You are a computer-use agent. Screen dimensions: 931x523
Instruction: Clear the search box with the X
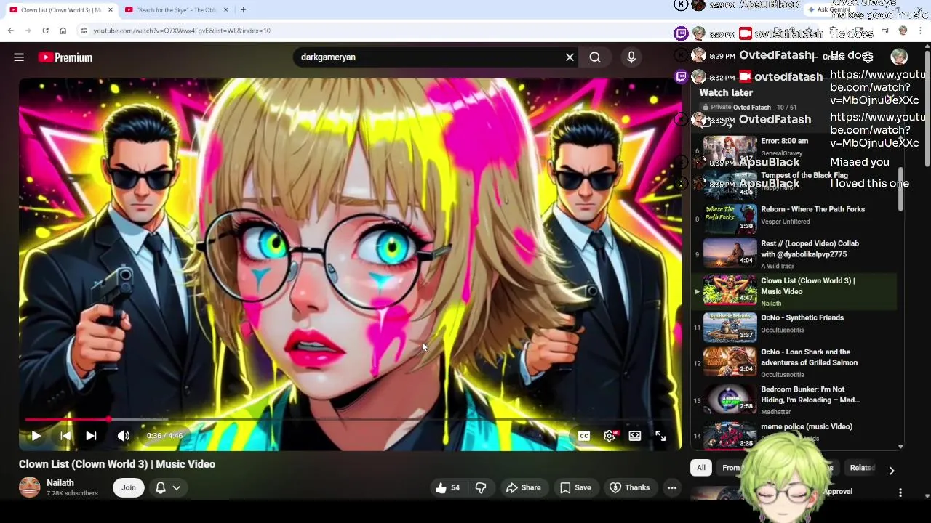570,57
